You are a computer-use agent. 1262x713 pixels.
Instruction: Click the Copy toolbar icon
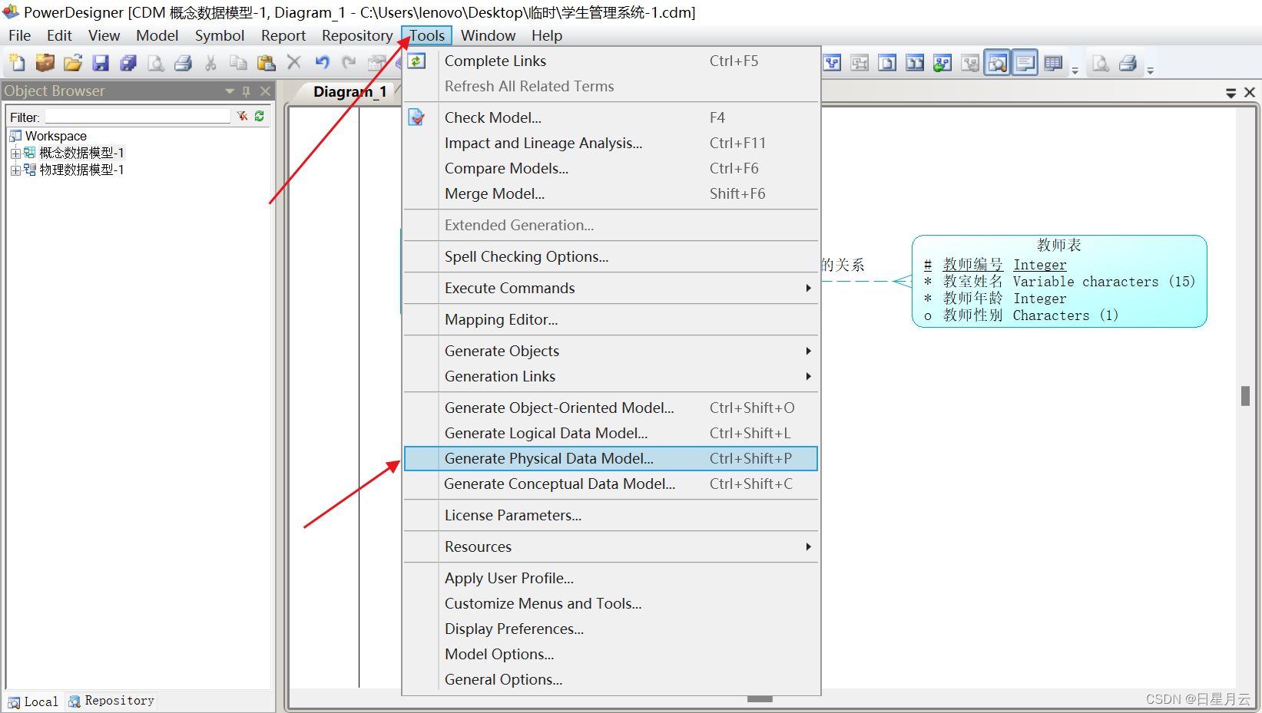click(238, 63)
